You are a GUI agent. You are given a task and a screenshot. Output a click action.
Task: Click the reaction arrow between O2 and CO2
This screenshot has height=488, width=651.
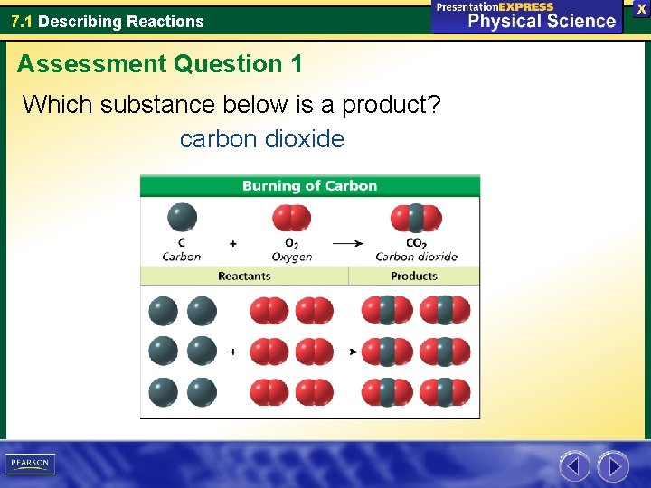[348, 244]
